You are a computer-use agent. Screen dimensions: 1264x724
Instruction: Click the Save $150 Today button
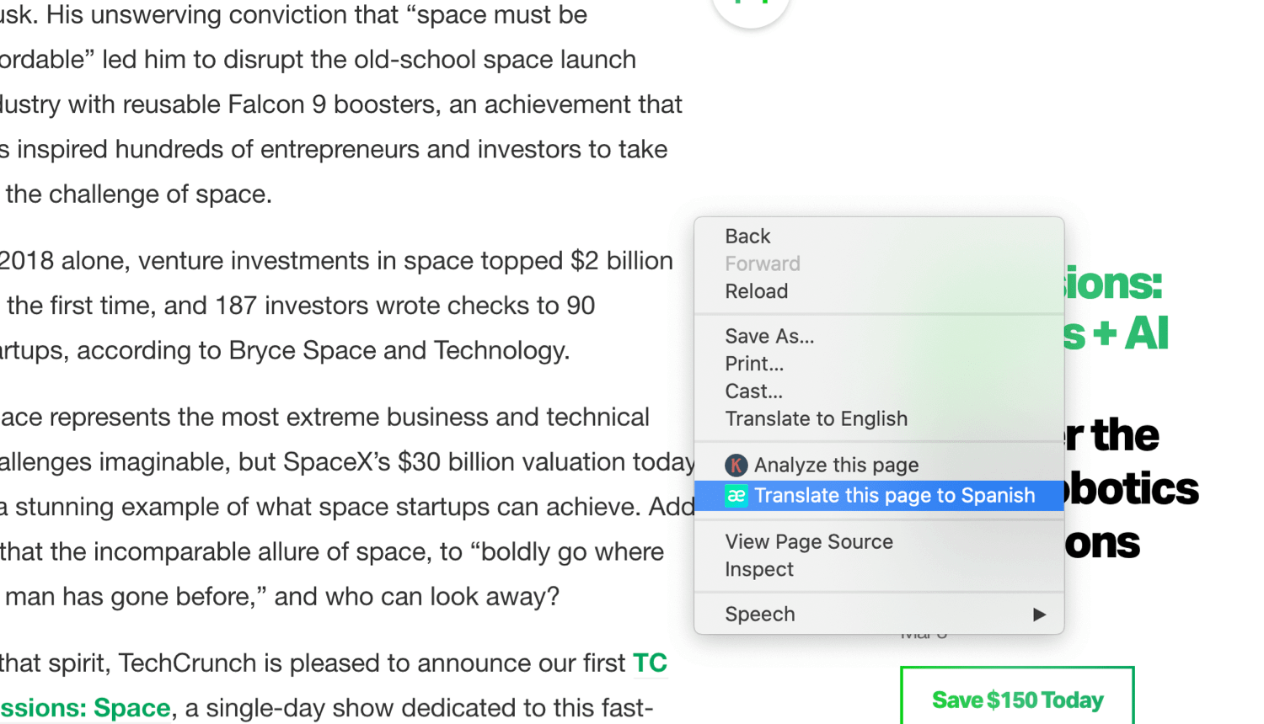1017,699
